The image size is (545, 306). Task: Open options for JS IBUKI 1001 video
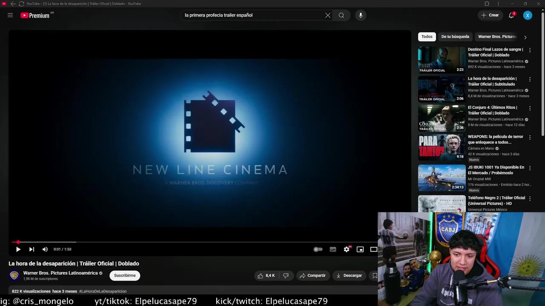click(530, 168)
